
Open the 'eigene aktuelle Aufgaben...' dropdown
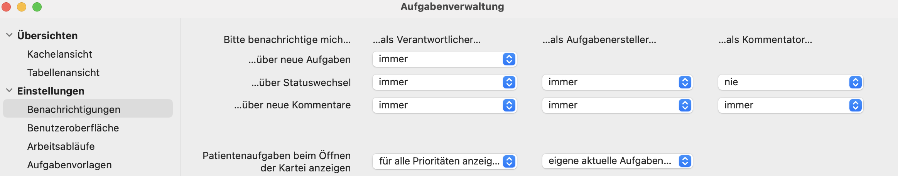point(617,161)
